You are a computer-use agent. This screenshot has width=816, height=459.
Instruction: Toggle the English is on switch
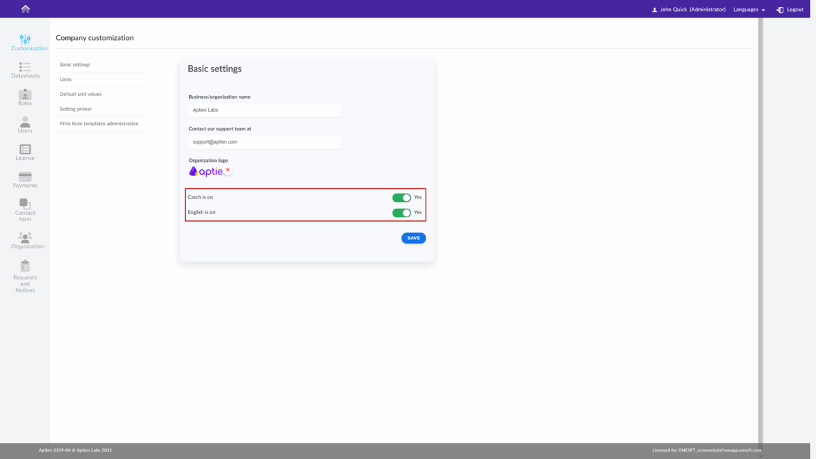point(401,213)
